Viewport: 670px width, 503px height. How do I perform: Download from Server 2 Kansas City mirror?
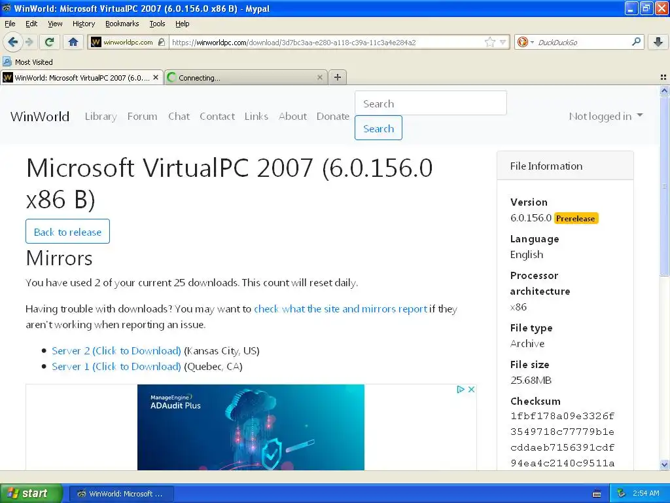point(116,351)
